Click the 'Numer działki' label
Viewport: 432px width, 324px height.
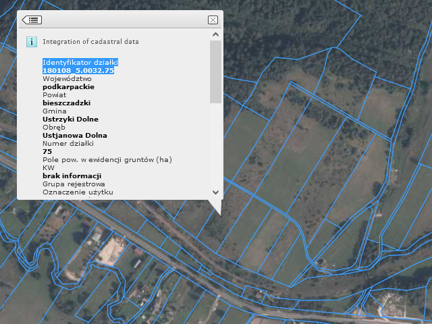click(68, 144)
